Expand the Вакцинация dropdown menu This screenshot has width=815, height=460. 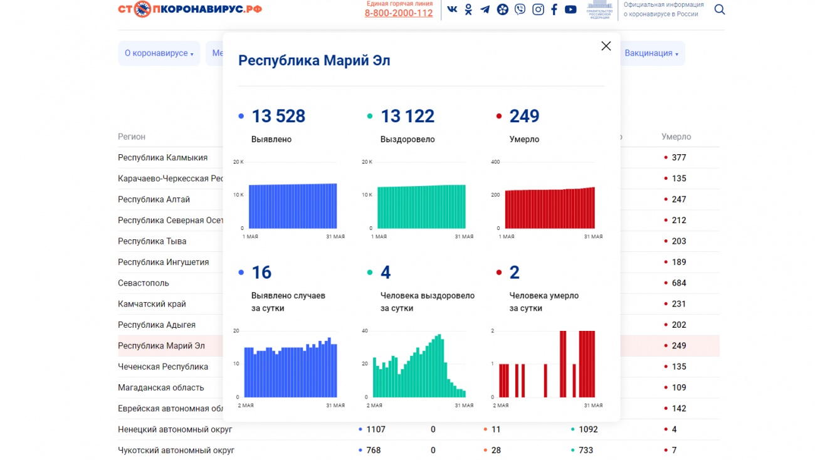tap(651, 53)
